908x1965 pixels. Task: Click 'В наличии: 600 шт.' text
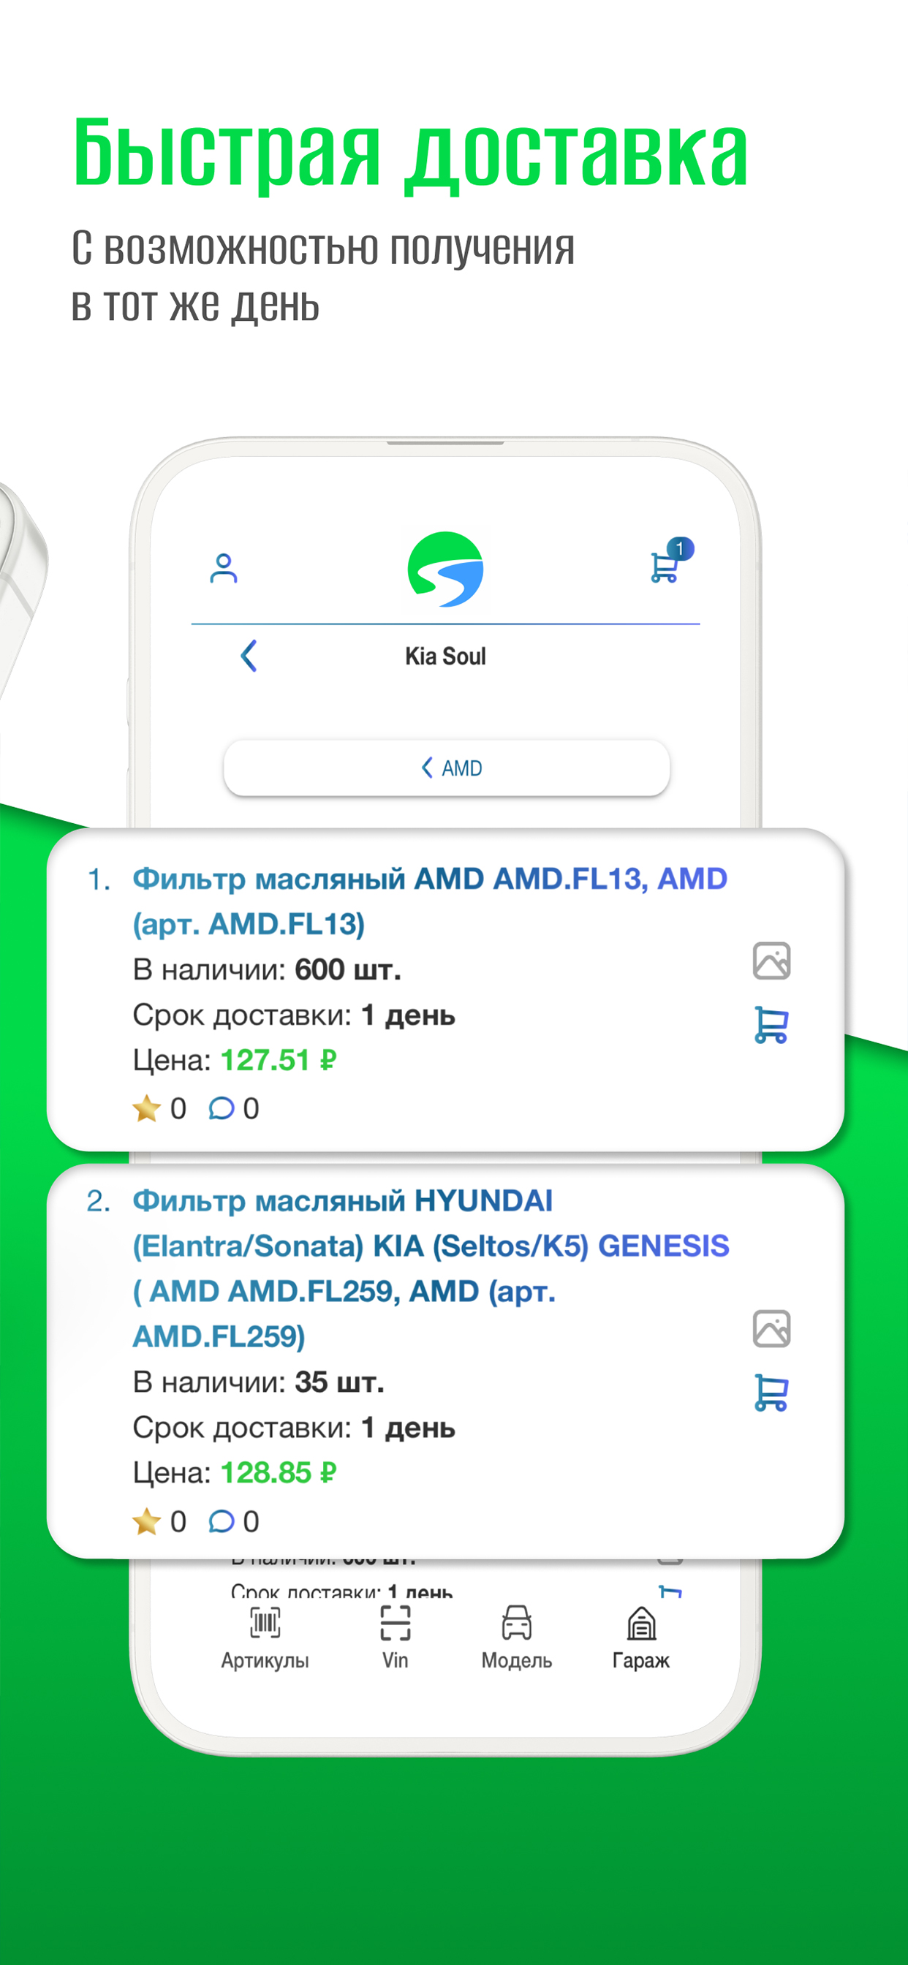coord(266,970)
